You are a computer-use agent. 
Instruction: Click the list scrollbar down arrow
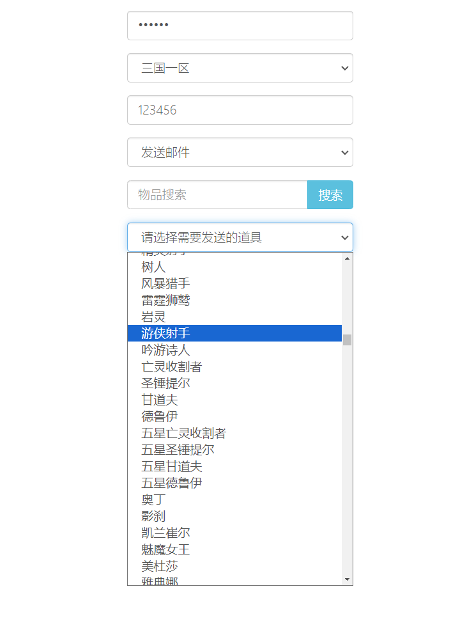click(x=348, y=579)
